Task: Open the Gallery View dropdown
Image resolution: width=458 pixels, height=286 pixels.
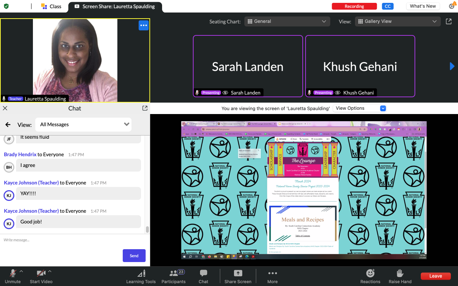Action: (397, 21)
